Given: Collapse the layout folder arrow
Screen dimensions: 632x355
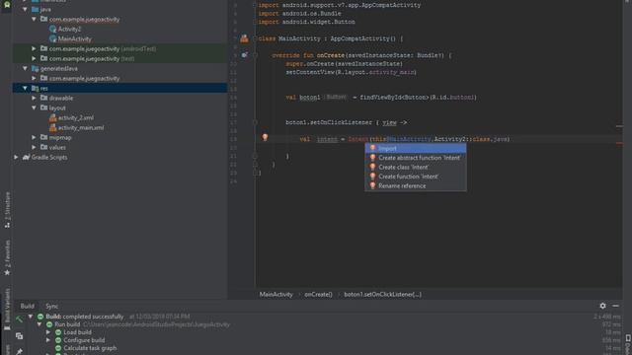Looking at the screenshot, I should coord(35,107).
